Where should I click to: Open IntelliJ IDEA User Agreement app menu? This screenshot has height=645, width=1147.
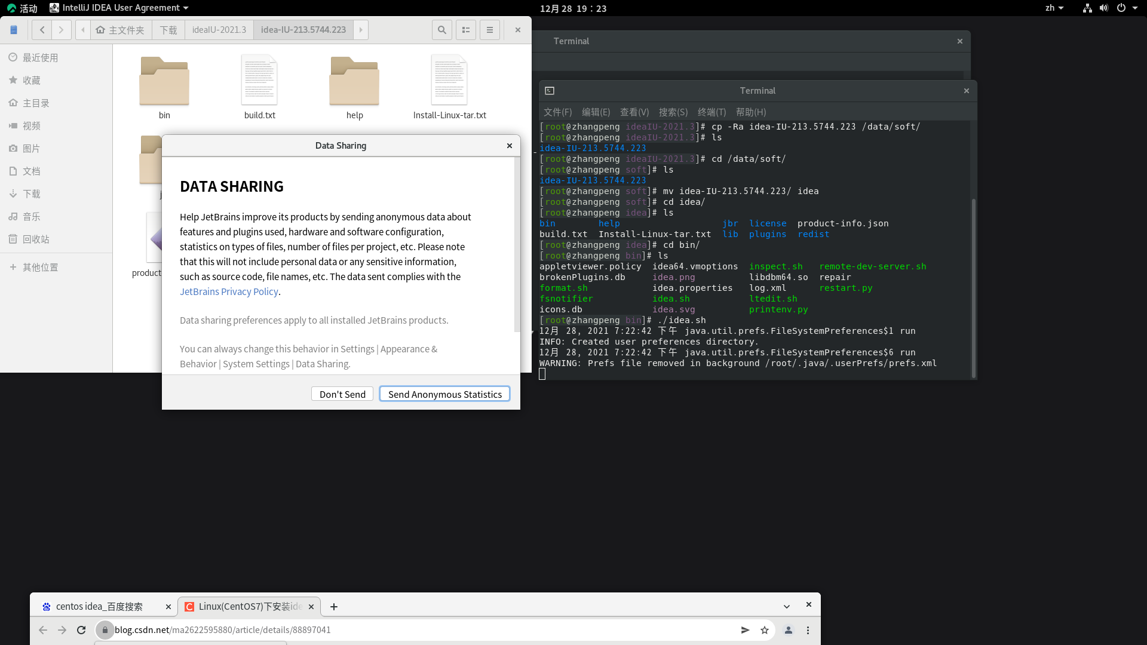[x=119, y=8]
